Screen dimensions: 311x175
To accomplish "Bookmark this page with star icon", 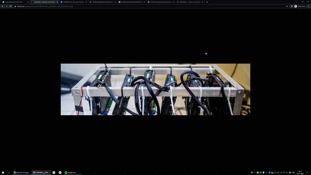I will [287, 6].
